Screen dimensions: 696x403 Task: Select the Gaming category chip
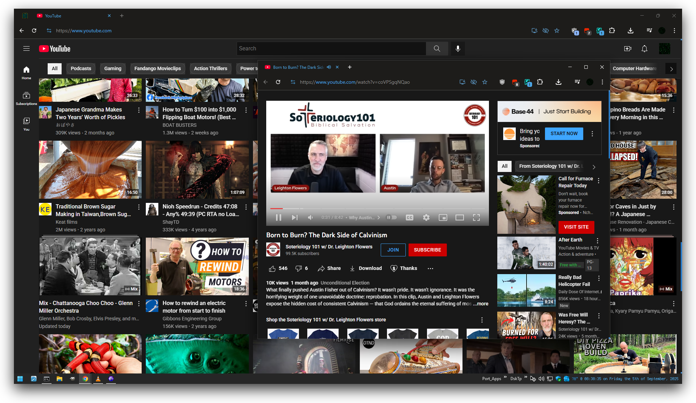[x=113, y=68]
